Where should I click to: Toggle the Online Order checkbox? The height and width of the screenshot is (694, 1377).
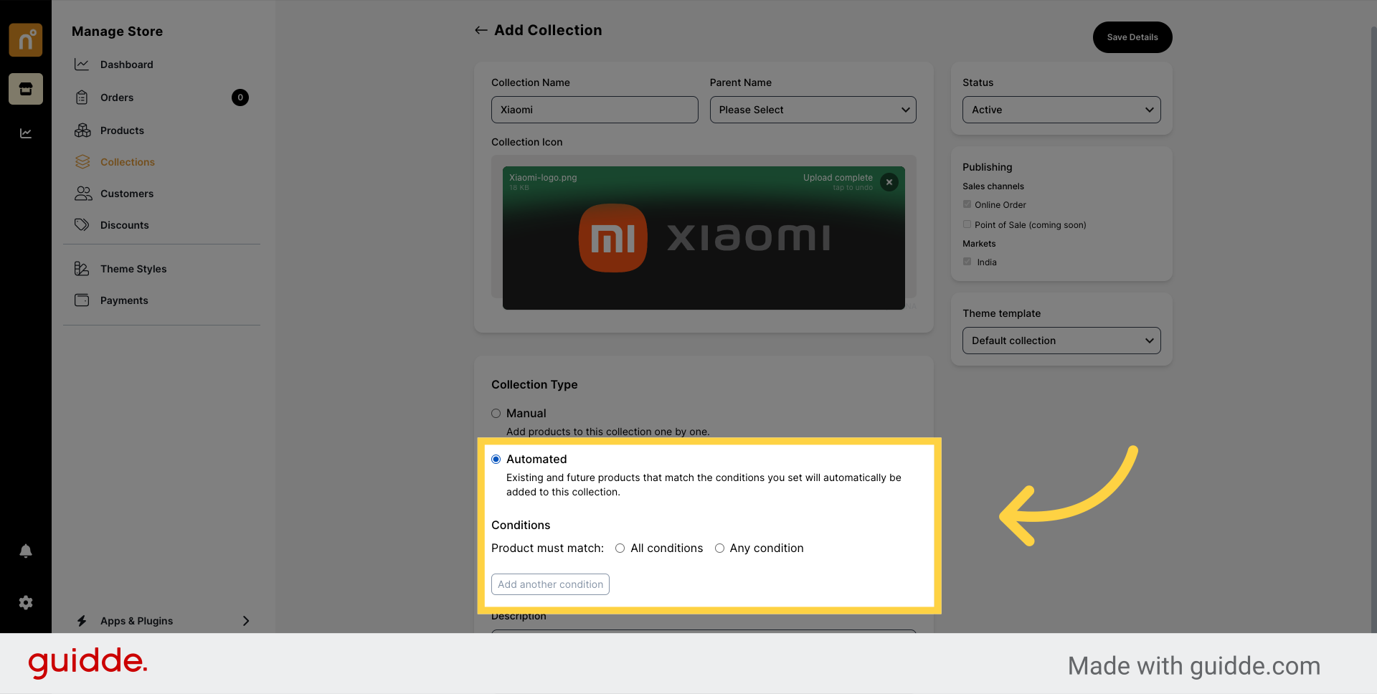tap(967, 204)
